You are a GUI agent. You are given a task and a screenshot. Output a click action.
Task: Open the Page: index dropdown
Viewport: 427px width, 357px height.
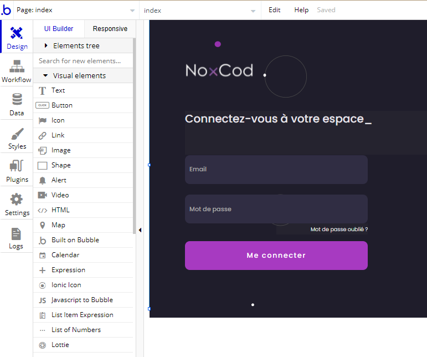click(75, 10)
